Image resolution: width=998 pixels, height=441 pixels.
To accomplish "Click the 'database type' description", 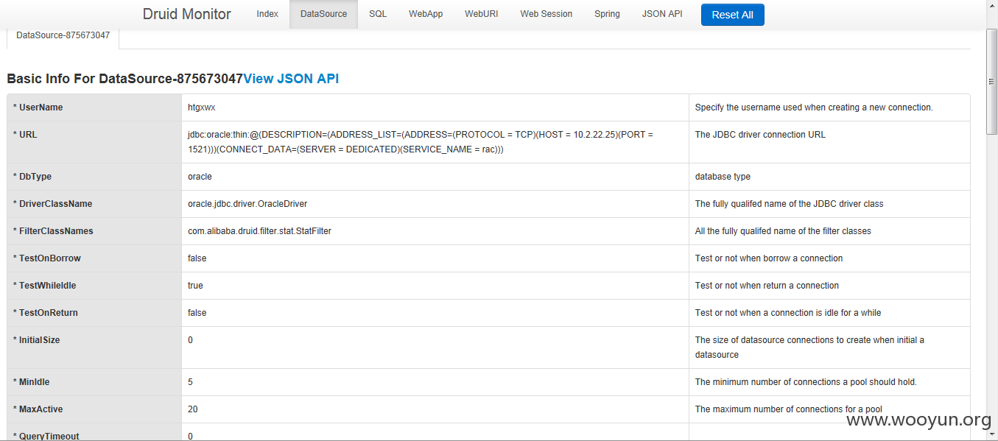I will pyautogui.click(x=723, y=177).
